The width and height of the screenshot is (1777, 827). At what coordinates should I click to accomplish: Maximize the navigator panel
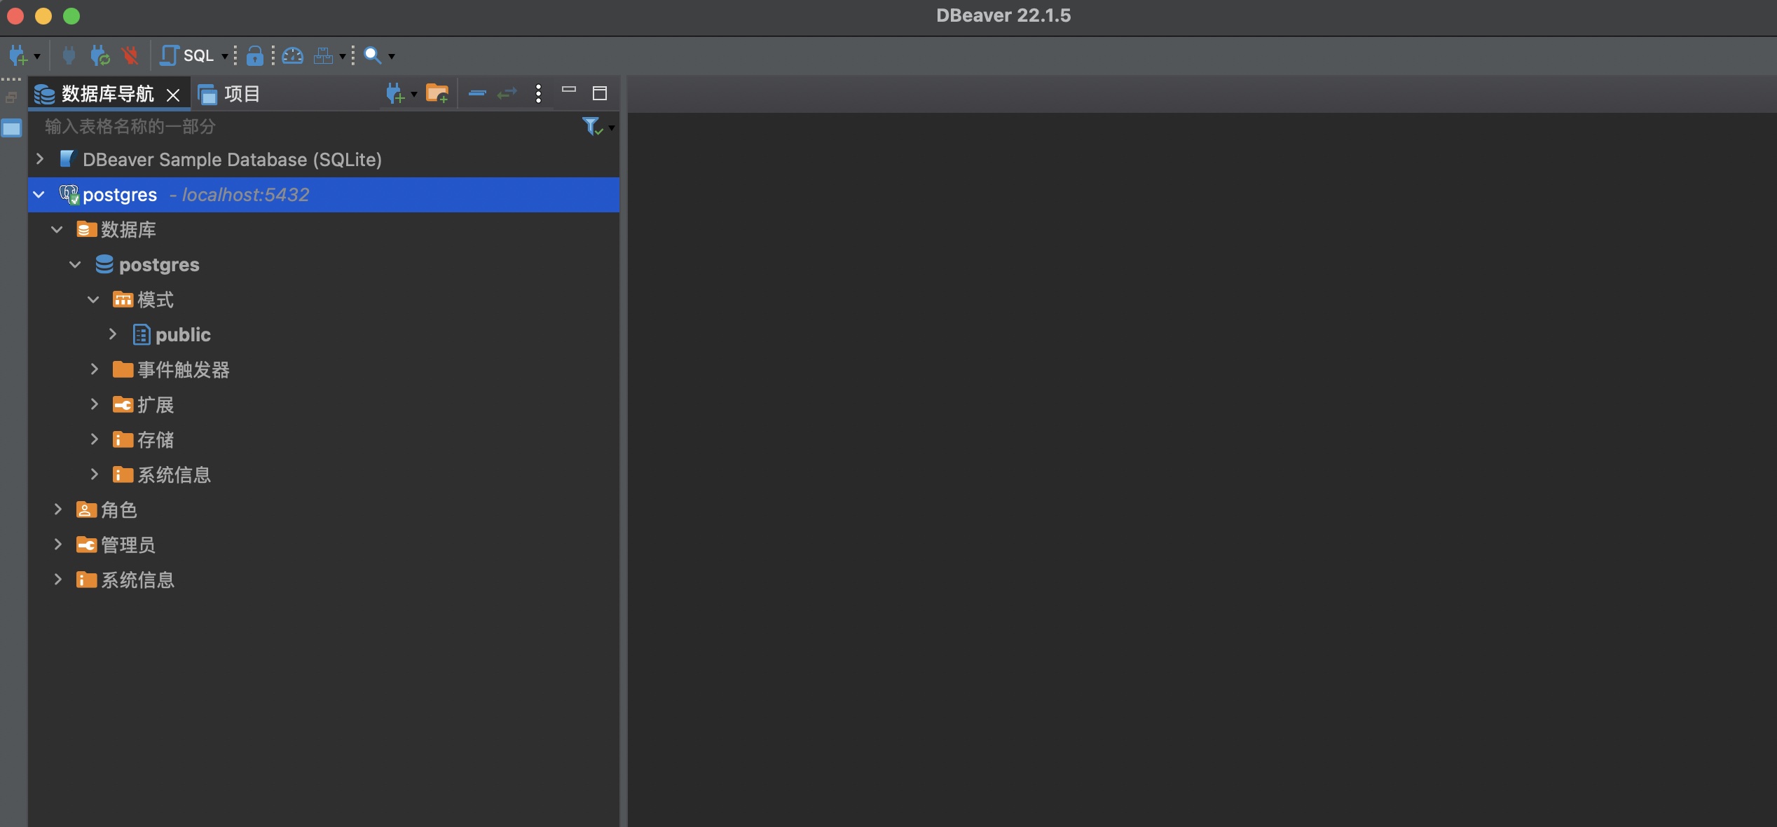(x=600, y=93)
